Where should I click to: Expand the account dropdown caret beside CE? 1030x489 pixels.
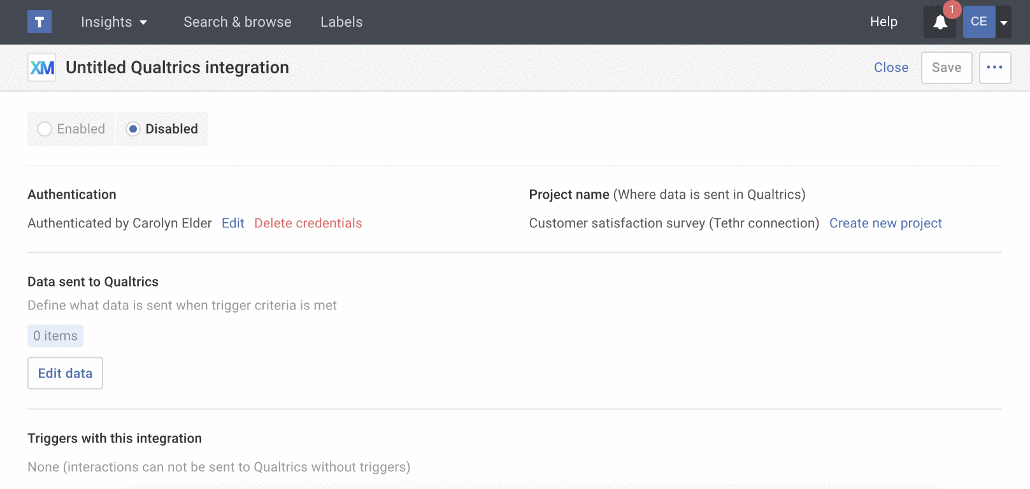coord(1004,23)
